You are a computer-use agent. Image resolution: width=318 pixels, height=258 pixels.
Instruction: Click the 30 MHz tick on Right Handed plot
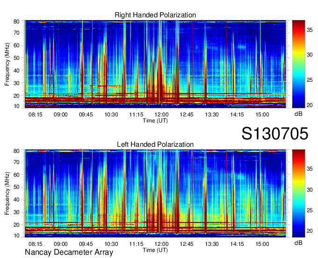[x=16, y=83]
